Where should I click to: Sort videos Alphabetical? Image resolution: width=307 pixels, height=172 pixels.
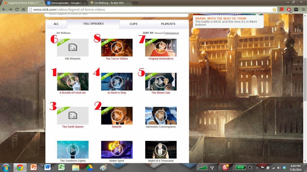pos(172,33)
